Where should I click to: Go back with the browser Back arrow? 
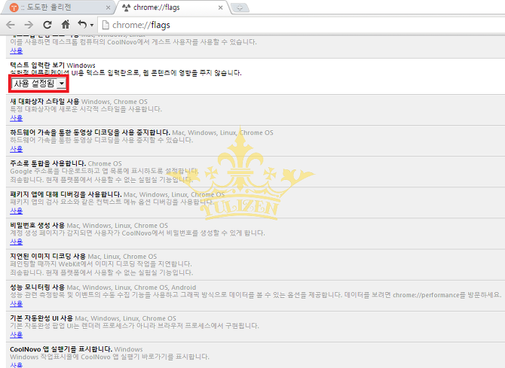coord(11,25)
